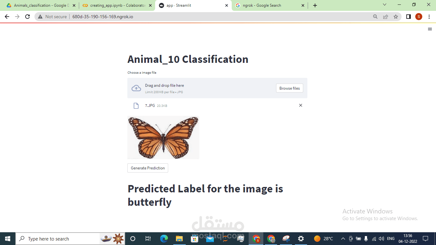Open the clock and calendar flyout
The height and width of the screenshot is (245, 436).
408,239
